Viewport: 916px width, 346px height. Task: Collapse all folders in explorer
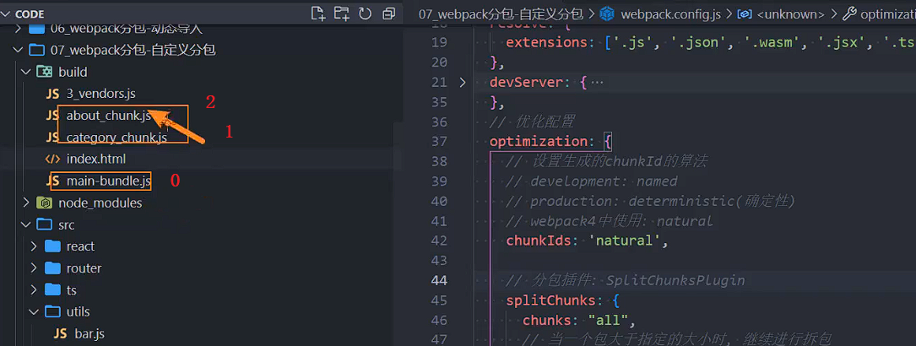pyautogui.click(x=388, y=14)
